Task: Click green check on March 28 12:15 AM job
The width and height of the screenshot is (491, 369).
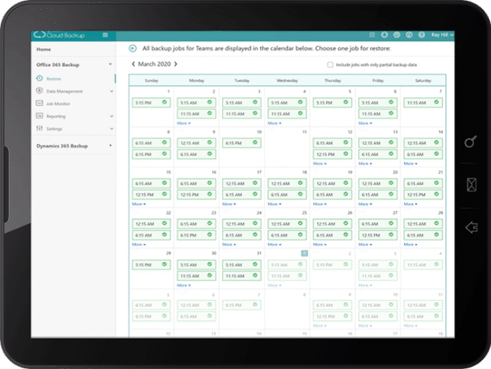Action: coord(437,223)
